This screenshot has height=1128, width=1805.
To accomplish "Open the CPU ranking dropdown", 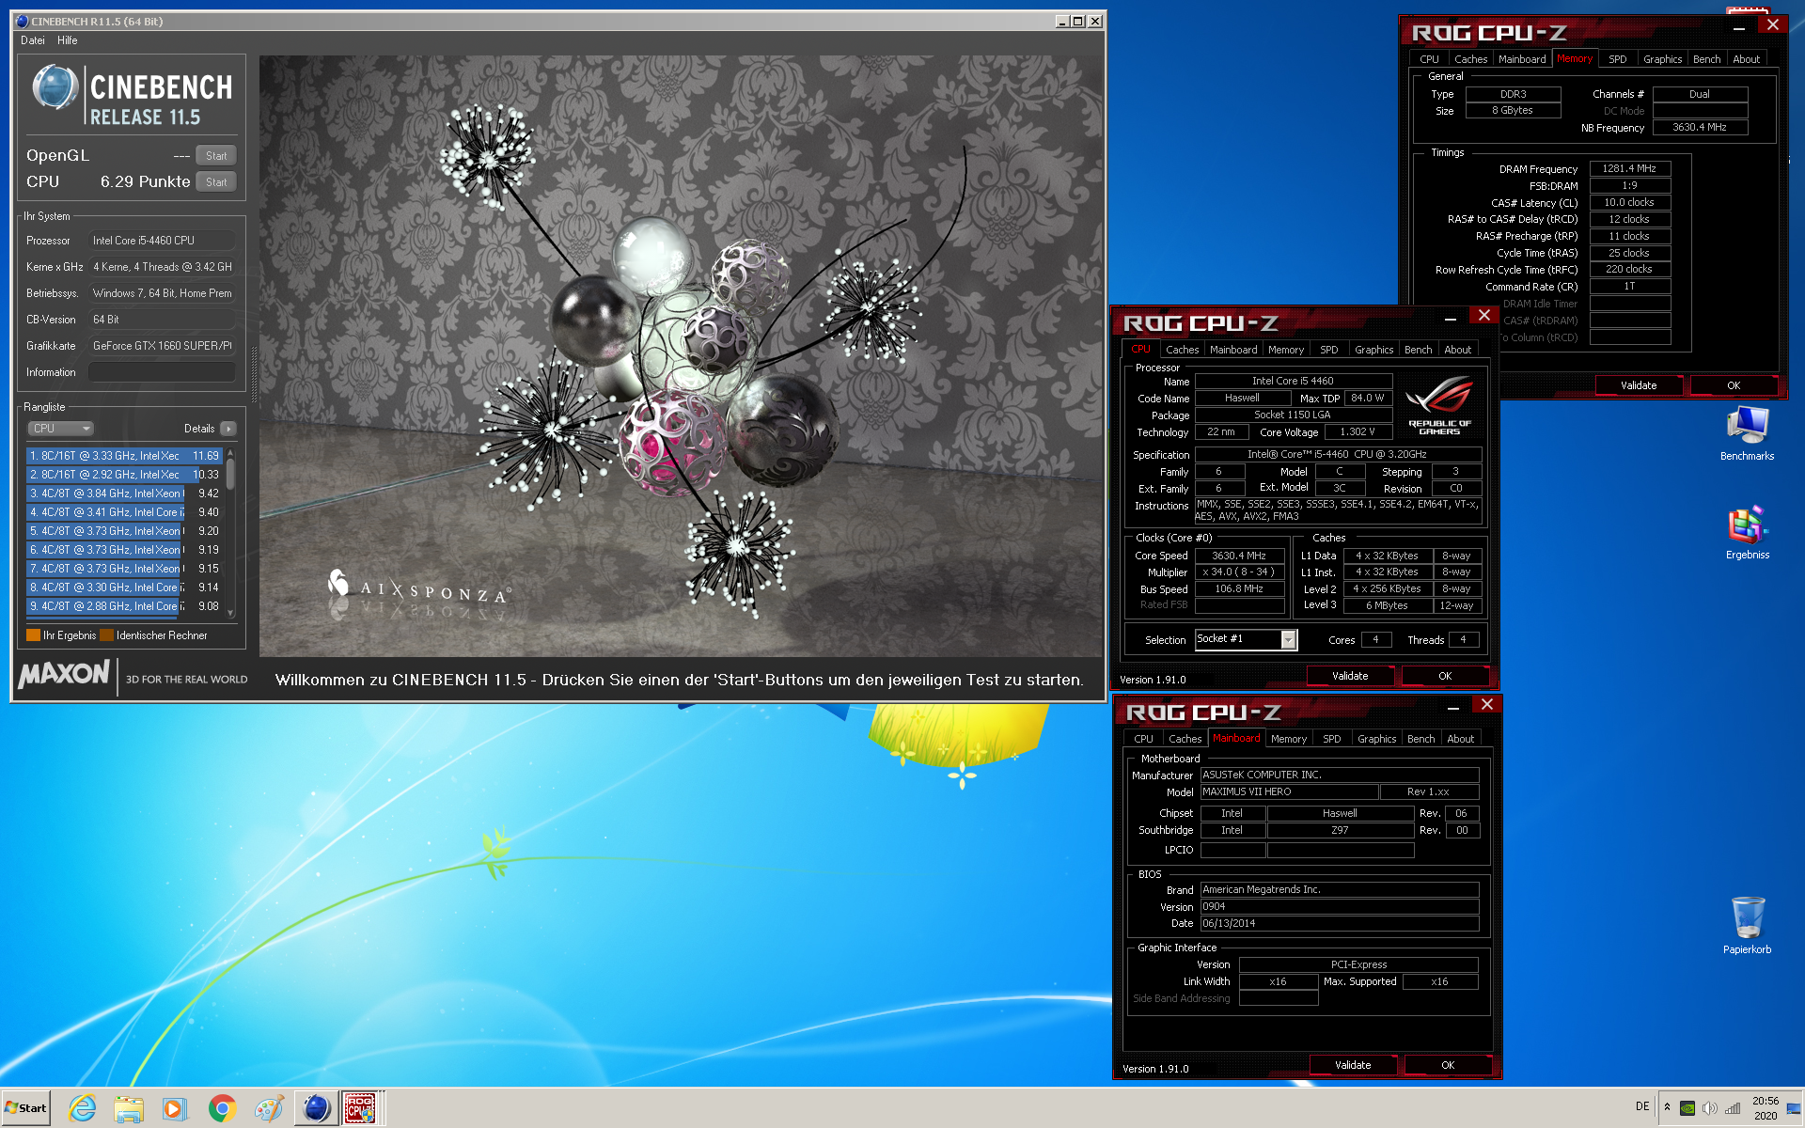I will (x=60, y=429).
